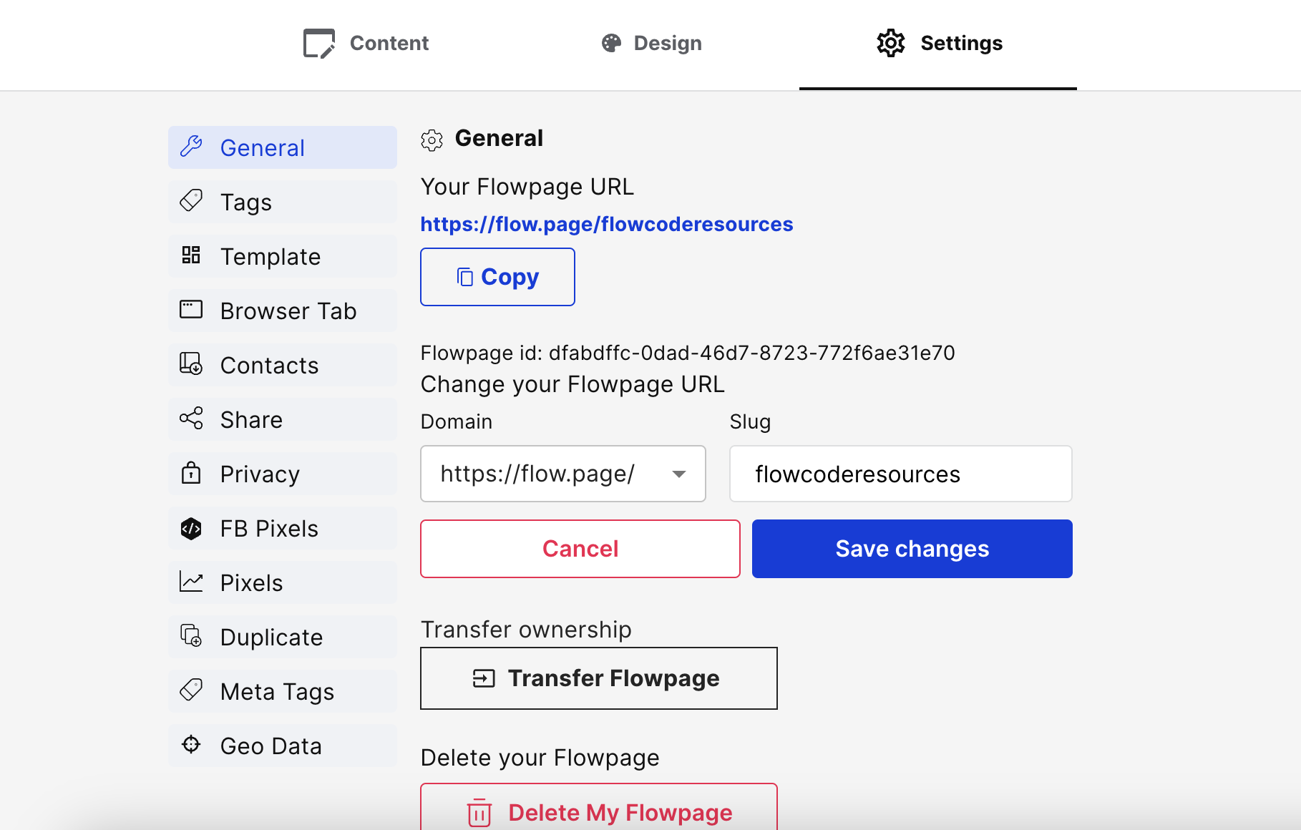Viewport: 1301px width, 830px height.
Task: Select the Pixels chart icon
Action: point(191,582)
